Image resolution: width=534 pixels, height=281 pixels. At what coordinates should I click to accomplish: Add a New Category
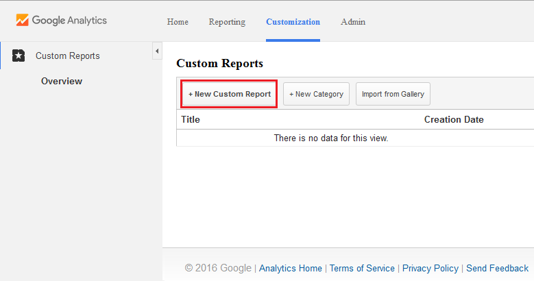click(x=316, y=94)
